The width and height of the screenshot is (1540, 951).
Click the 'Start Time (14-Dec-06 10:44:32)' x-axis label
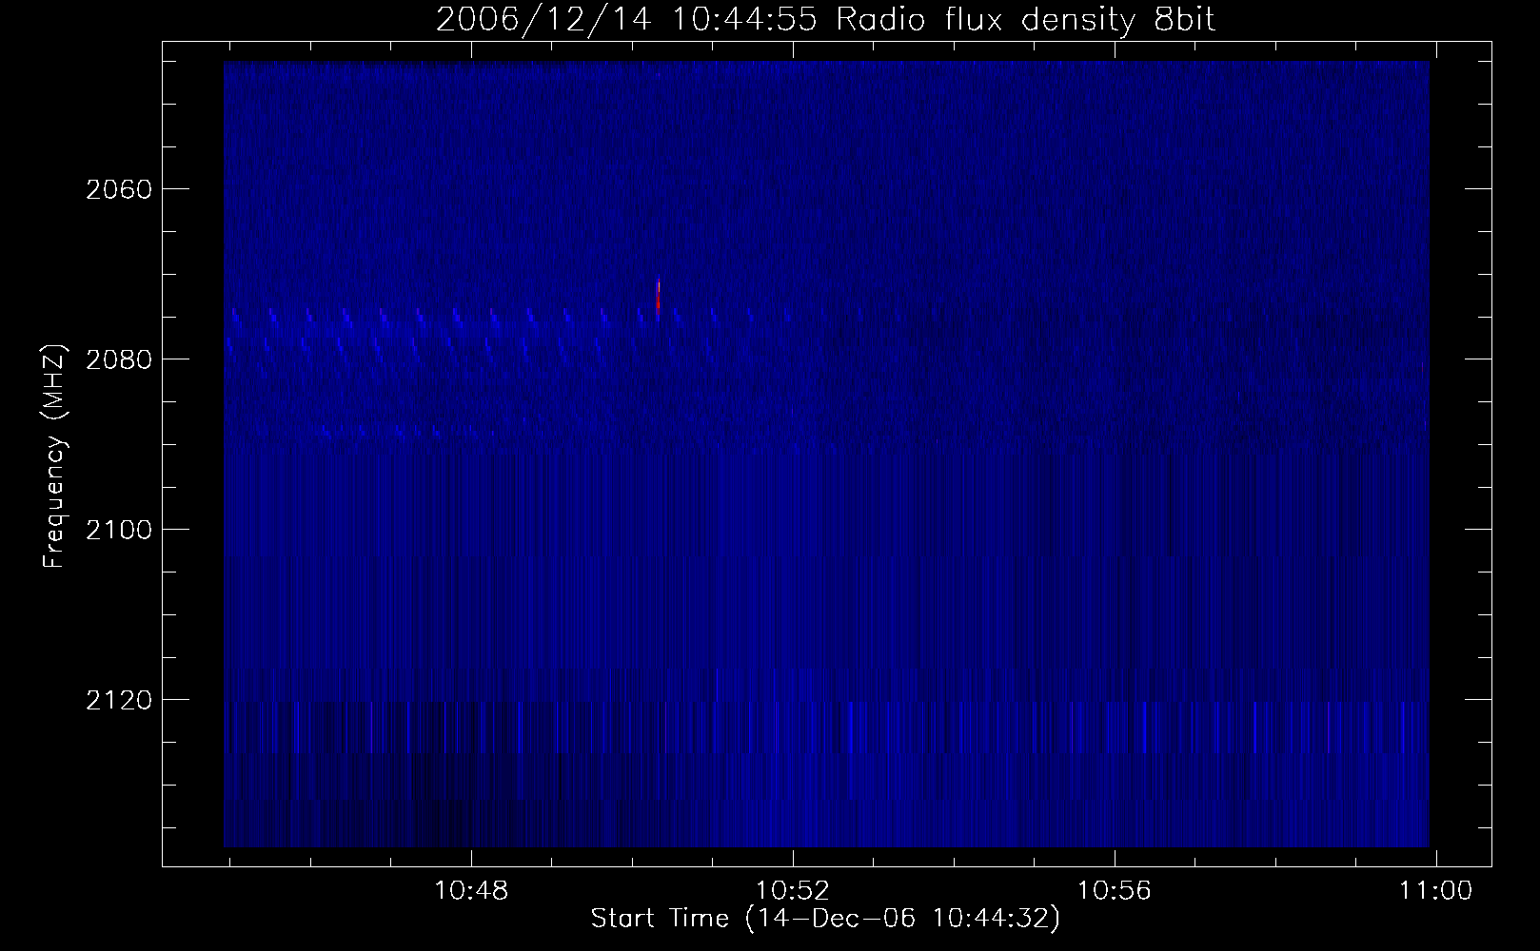825,919
